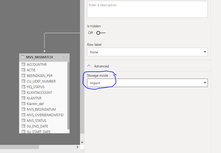Click column icon beside Klantnr_def
The width and height of the screenshot is (221, 153).
tap(23, 104)
